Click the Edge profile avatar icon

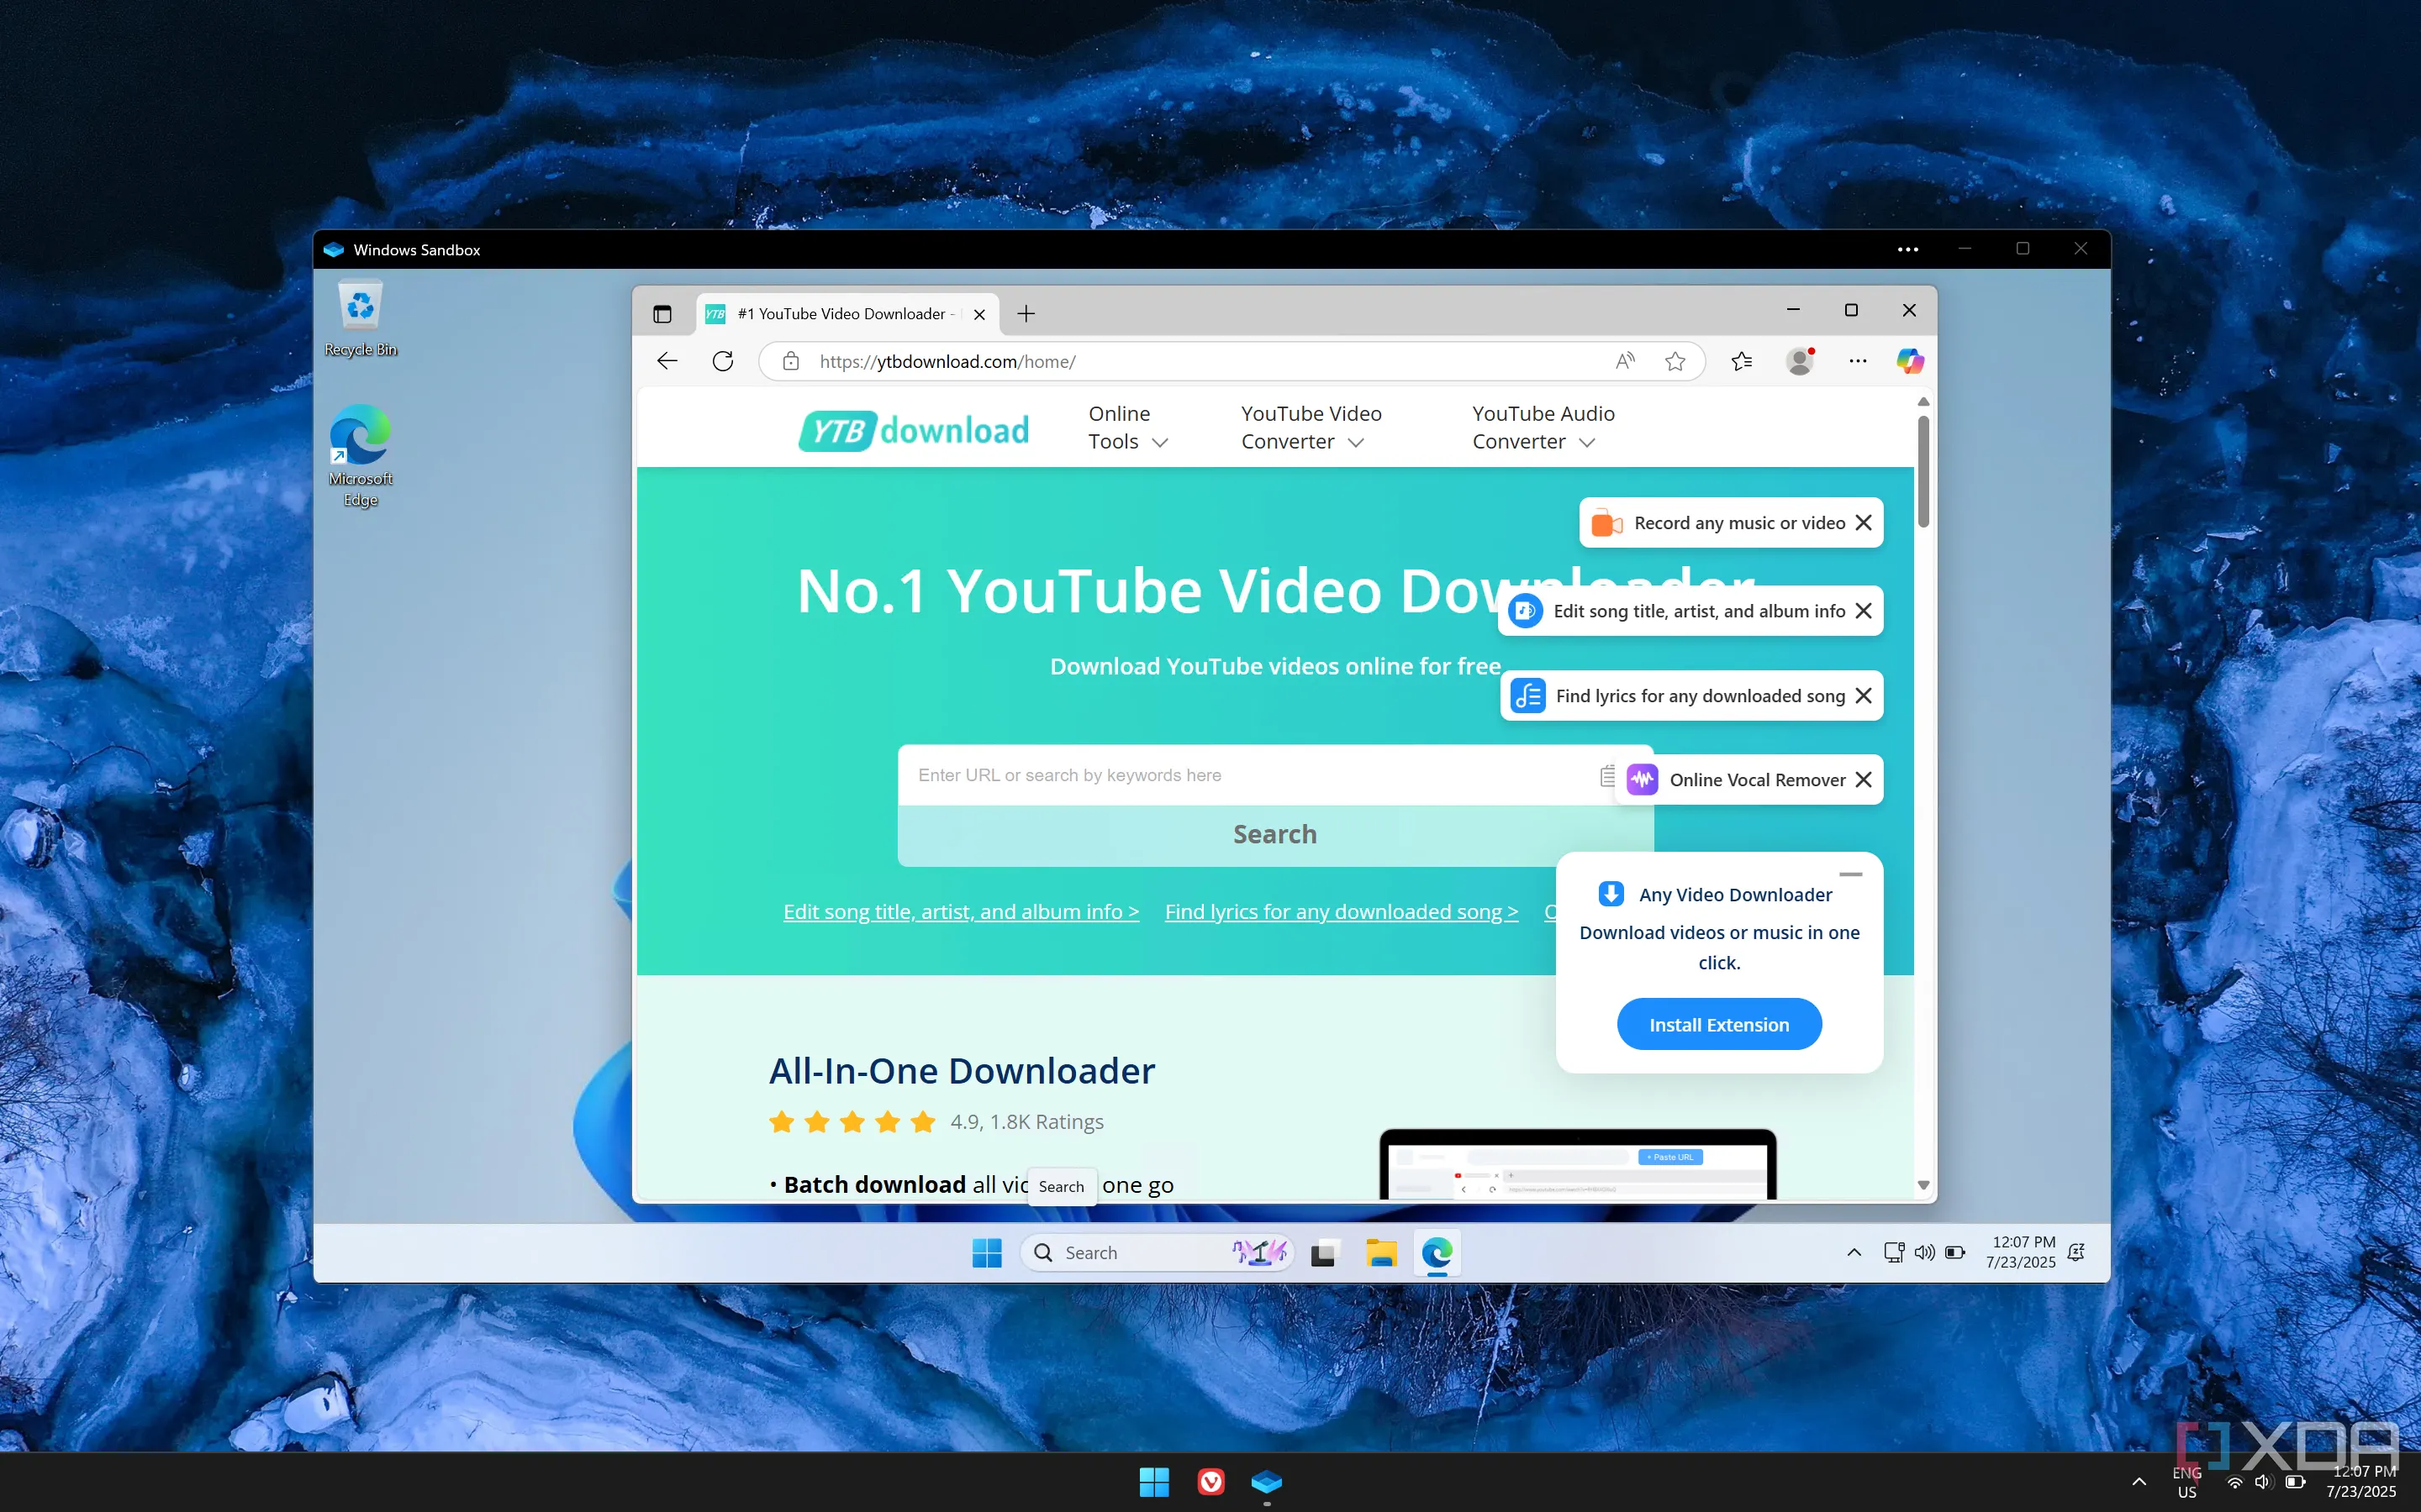(x=1801, y=361)
